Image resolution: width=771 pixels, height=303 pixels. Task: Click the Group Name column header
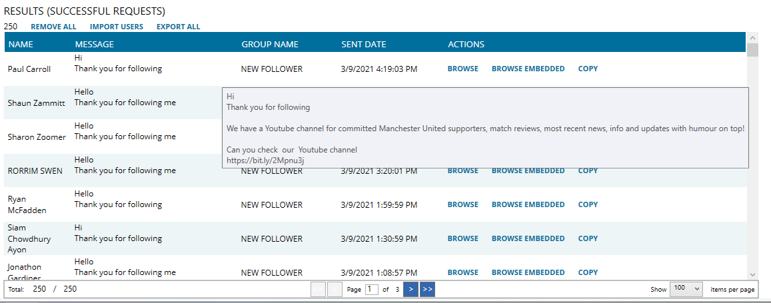(270, 44)
